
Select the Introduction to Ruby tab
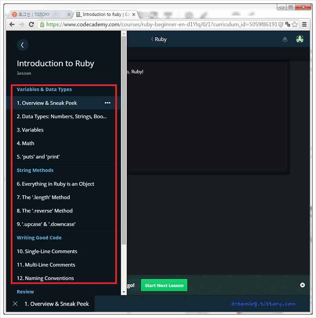106,15
